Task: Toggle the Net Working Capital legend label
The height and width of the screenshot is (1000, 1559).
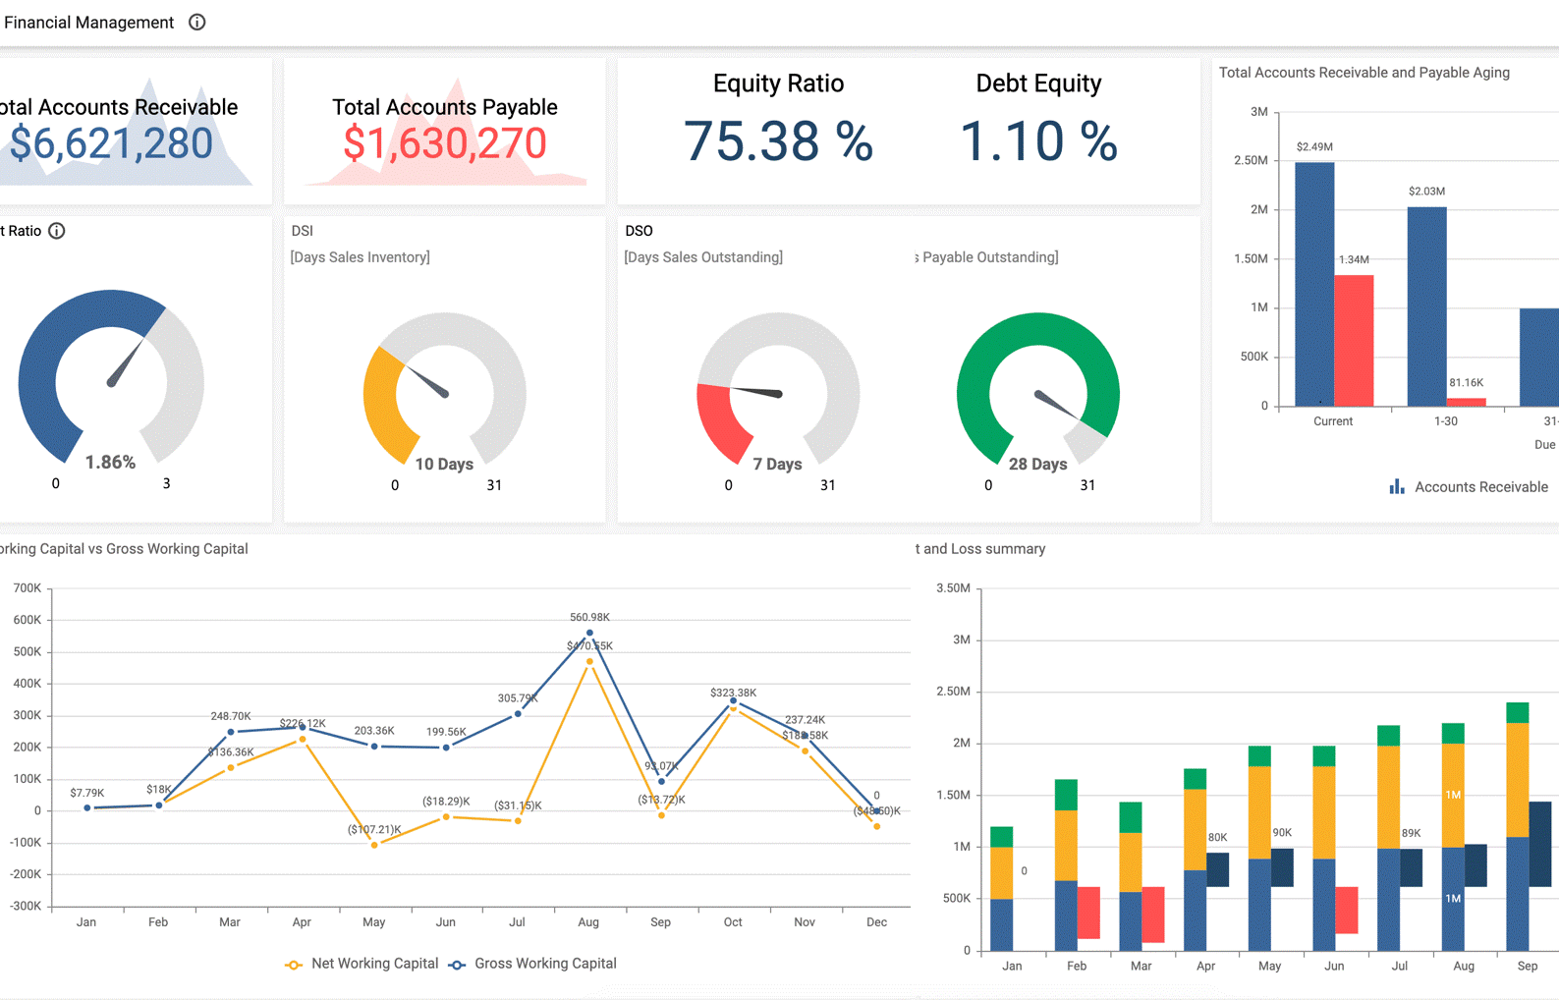Action: click(x=374, y=964)
